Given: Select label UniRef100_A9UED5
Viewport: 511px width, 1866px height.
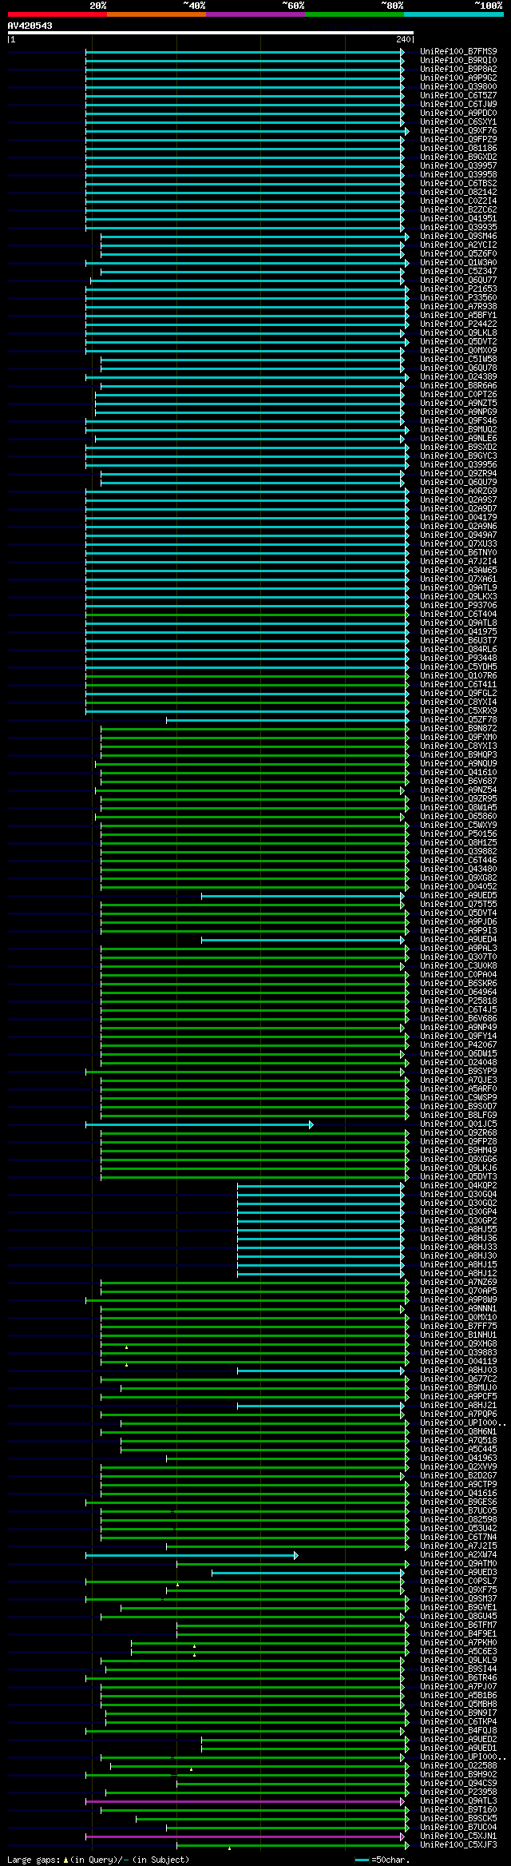Looking at the screenshot, I should coord(458,895).
